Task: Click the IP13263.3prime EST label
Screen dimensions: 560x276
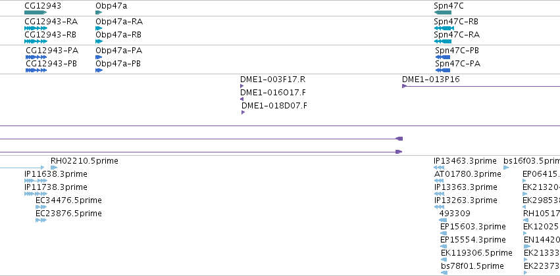Action: (x=466, y=200)
